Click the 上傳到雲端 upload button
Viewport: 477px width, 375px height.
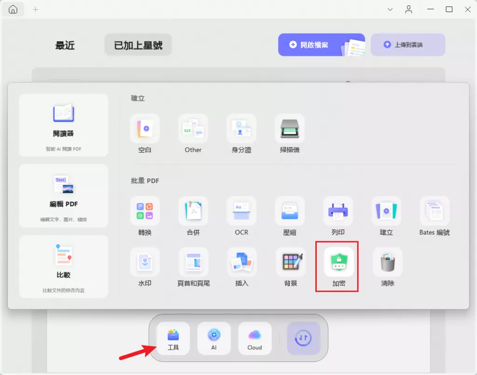[408, 45]
